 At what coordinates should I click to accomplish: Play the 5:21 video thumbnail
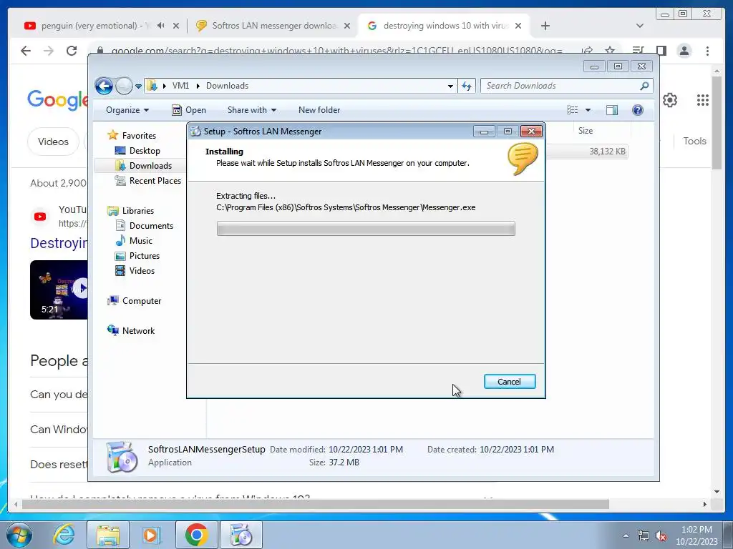59,290
